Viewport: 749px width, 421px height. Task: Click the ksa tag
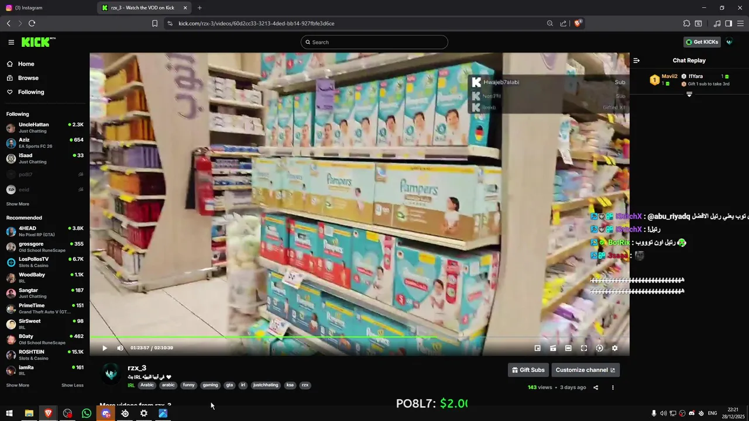click(290, 385)
